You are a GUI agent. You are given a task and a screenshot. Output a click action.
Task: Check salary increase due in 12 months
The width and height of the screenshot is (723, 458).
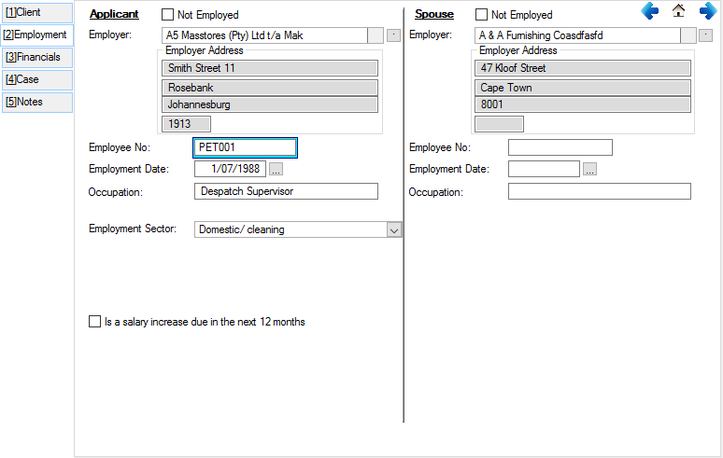coord(94,322)
